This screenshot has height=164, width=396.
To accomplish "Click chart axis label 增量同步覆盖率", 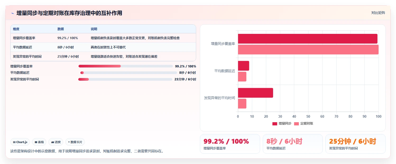I will coord(223,44).
